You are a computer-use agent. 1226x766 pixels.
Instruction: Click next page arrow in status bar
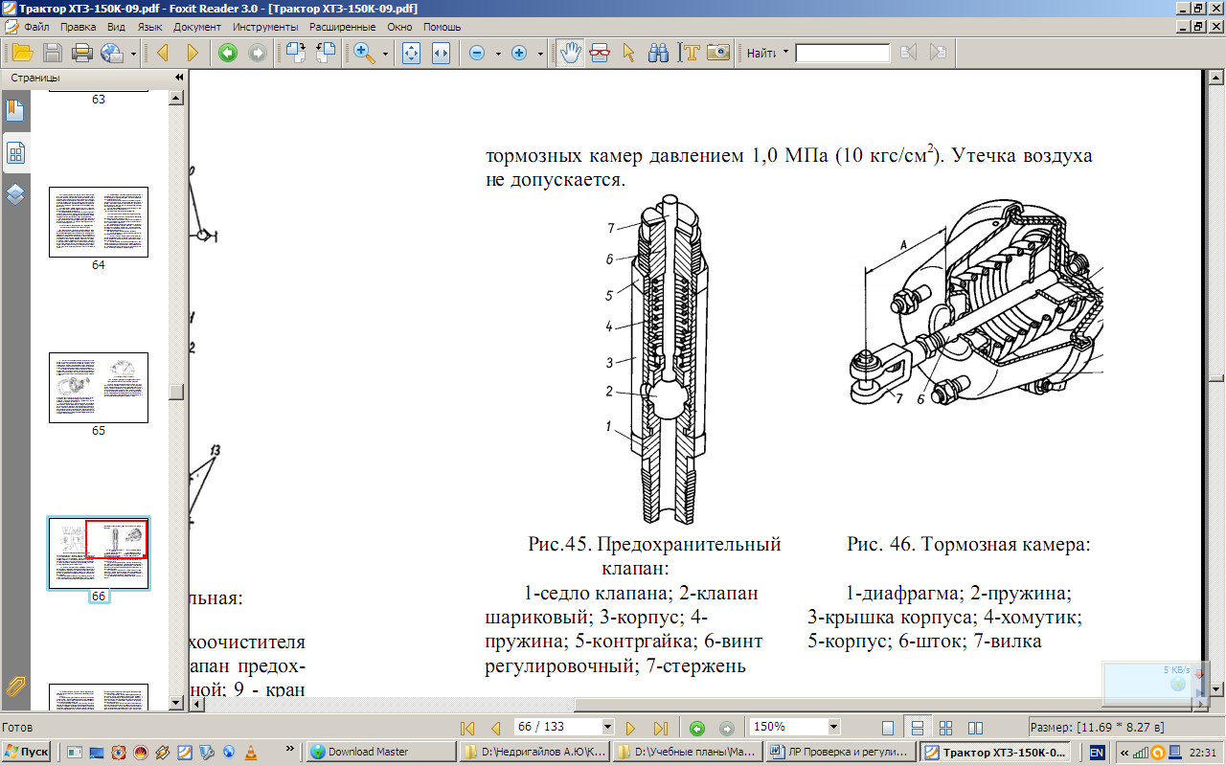click(631, 728)
